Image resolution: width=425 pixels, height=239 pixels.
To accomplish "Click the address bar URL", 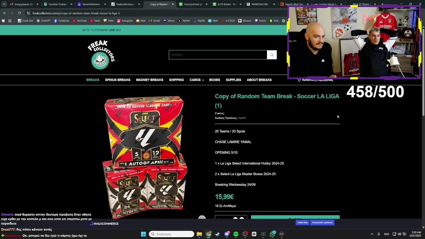I will click(x=76, y=13).
